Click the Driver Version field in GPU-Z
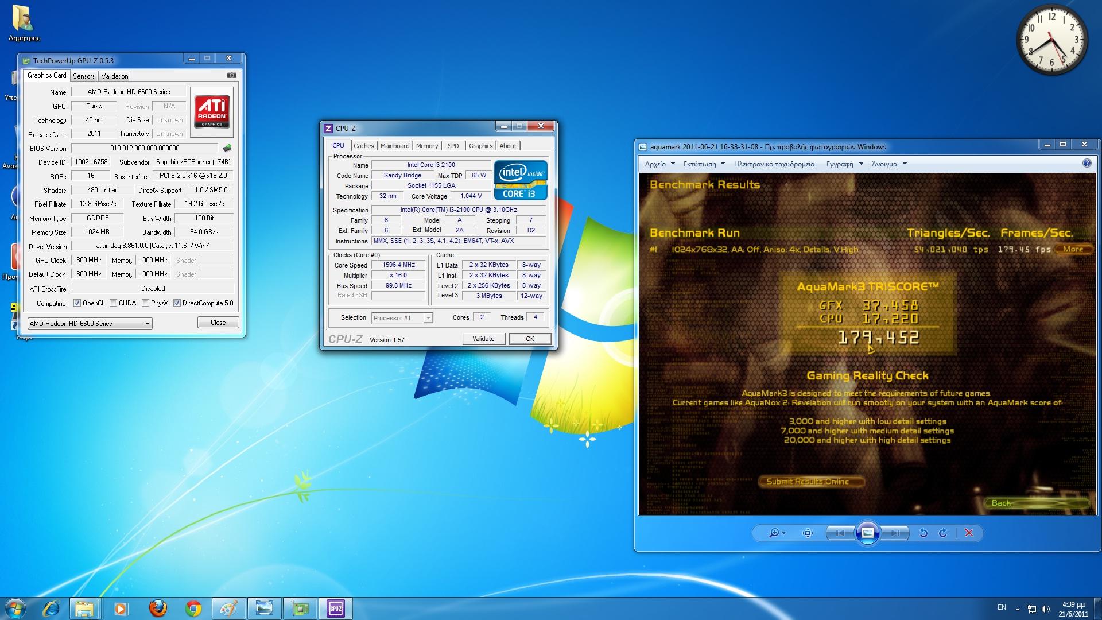Screen dimensions: 1102x620 152,246
